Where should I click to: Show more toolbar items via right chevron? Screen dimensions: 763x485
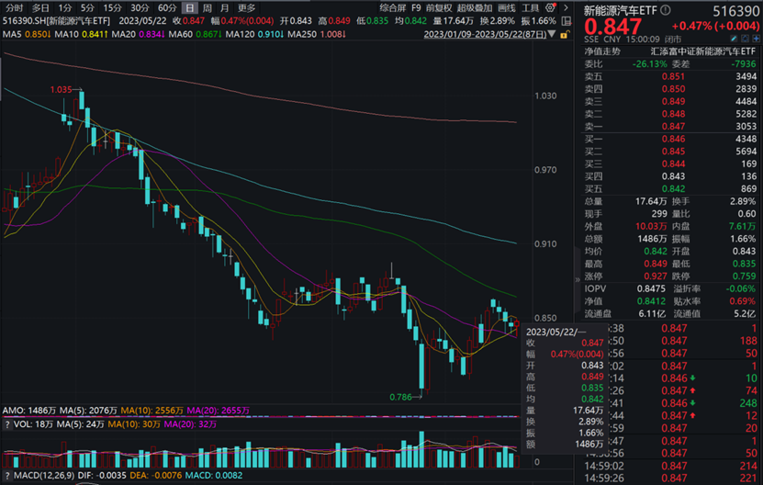point(566,7)
